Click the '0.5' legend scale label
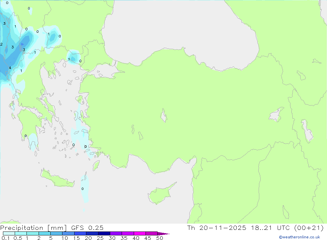Screen dimensions: 327x240 coord(18,238)
